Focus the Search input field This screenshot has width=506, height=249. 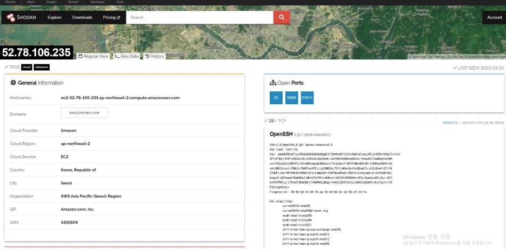(x=199, y=17)
